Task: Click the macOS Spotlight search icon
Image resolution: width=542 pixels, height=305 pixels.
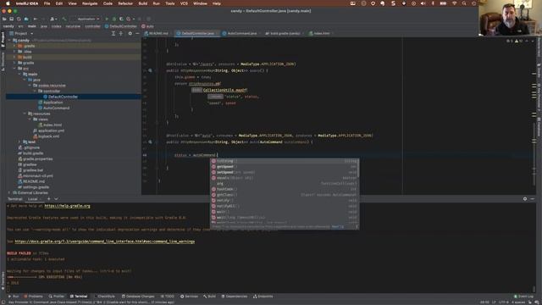Action: click(464, 3)
